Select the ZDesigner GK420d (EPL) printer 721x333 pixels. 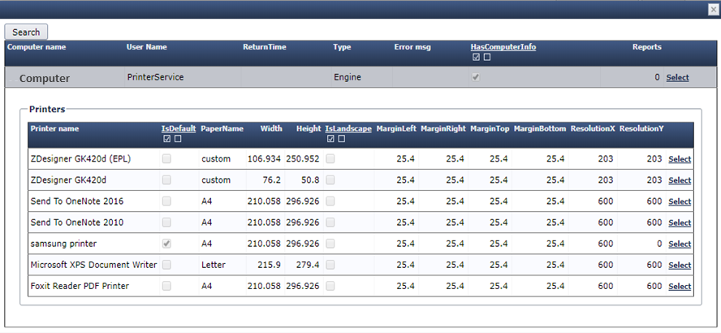pyautogui.click(x=680, y=159)
